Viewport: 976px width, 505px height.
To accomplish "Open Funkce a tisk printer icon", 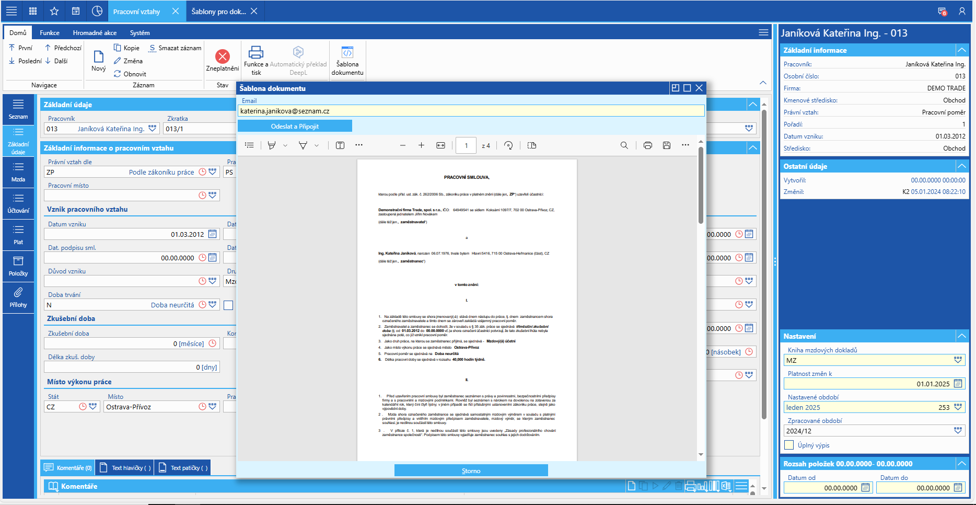I will pyautogui.click(x=255, y=52).
